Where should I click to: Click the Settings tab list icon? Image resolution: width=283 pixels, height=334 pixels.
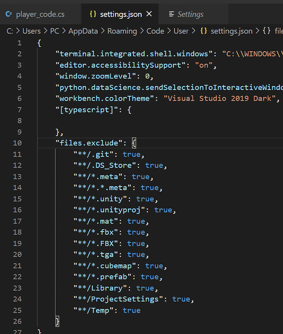(171, 14)
